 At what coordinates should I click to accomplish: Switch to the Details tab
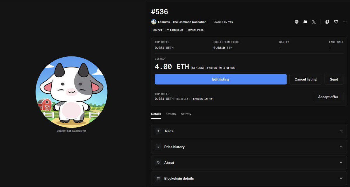(x=156, y=114)
